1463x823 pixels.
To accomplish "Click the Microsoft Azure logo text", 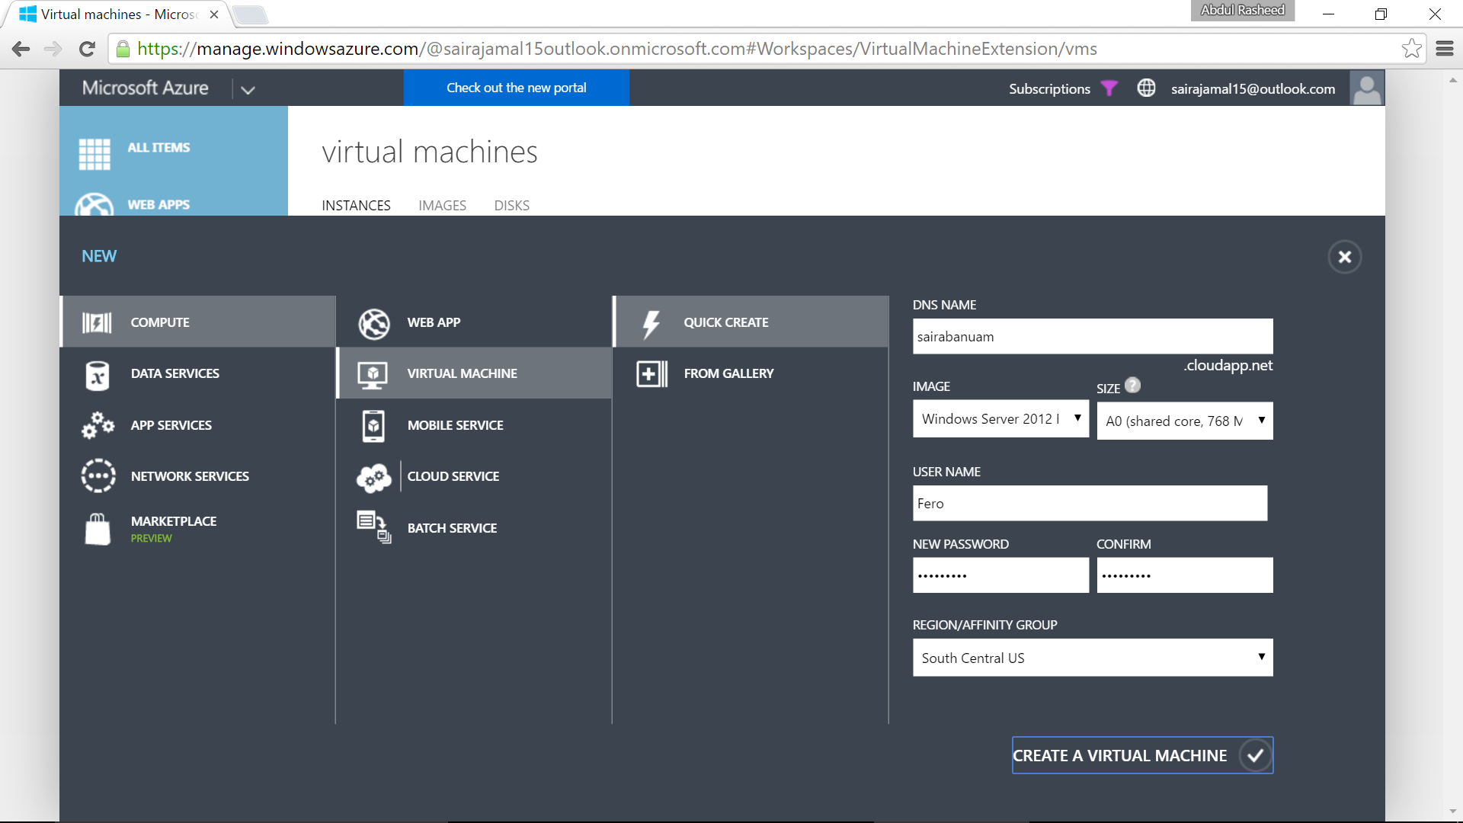I will pos(145,88).
